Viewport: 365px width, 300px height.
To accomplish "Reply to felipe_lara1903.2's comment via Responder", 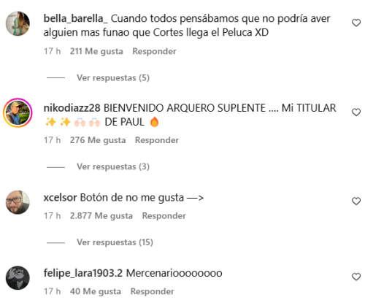I will coord(153,291).
